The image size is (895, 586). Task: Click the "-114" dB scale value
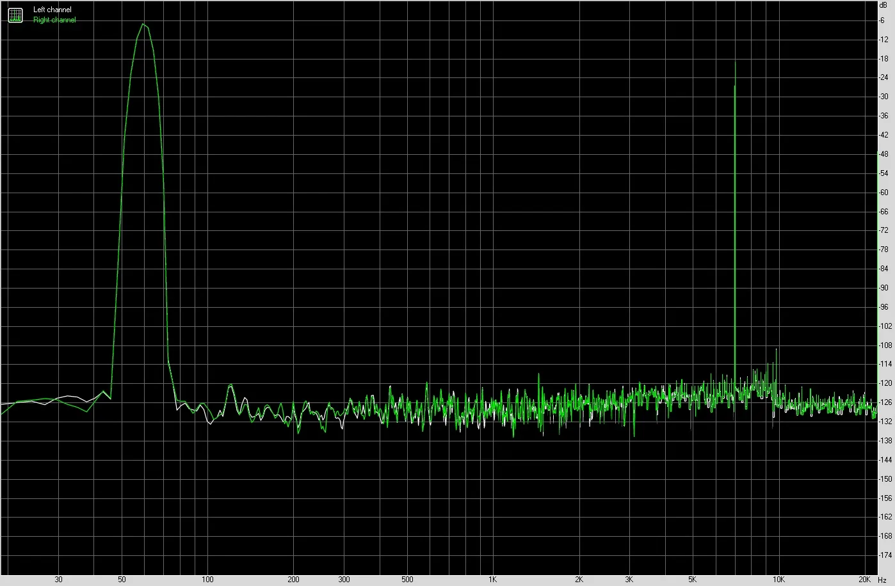click(885, 364)
